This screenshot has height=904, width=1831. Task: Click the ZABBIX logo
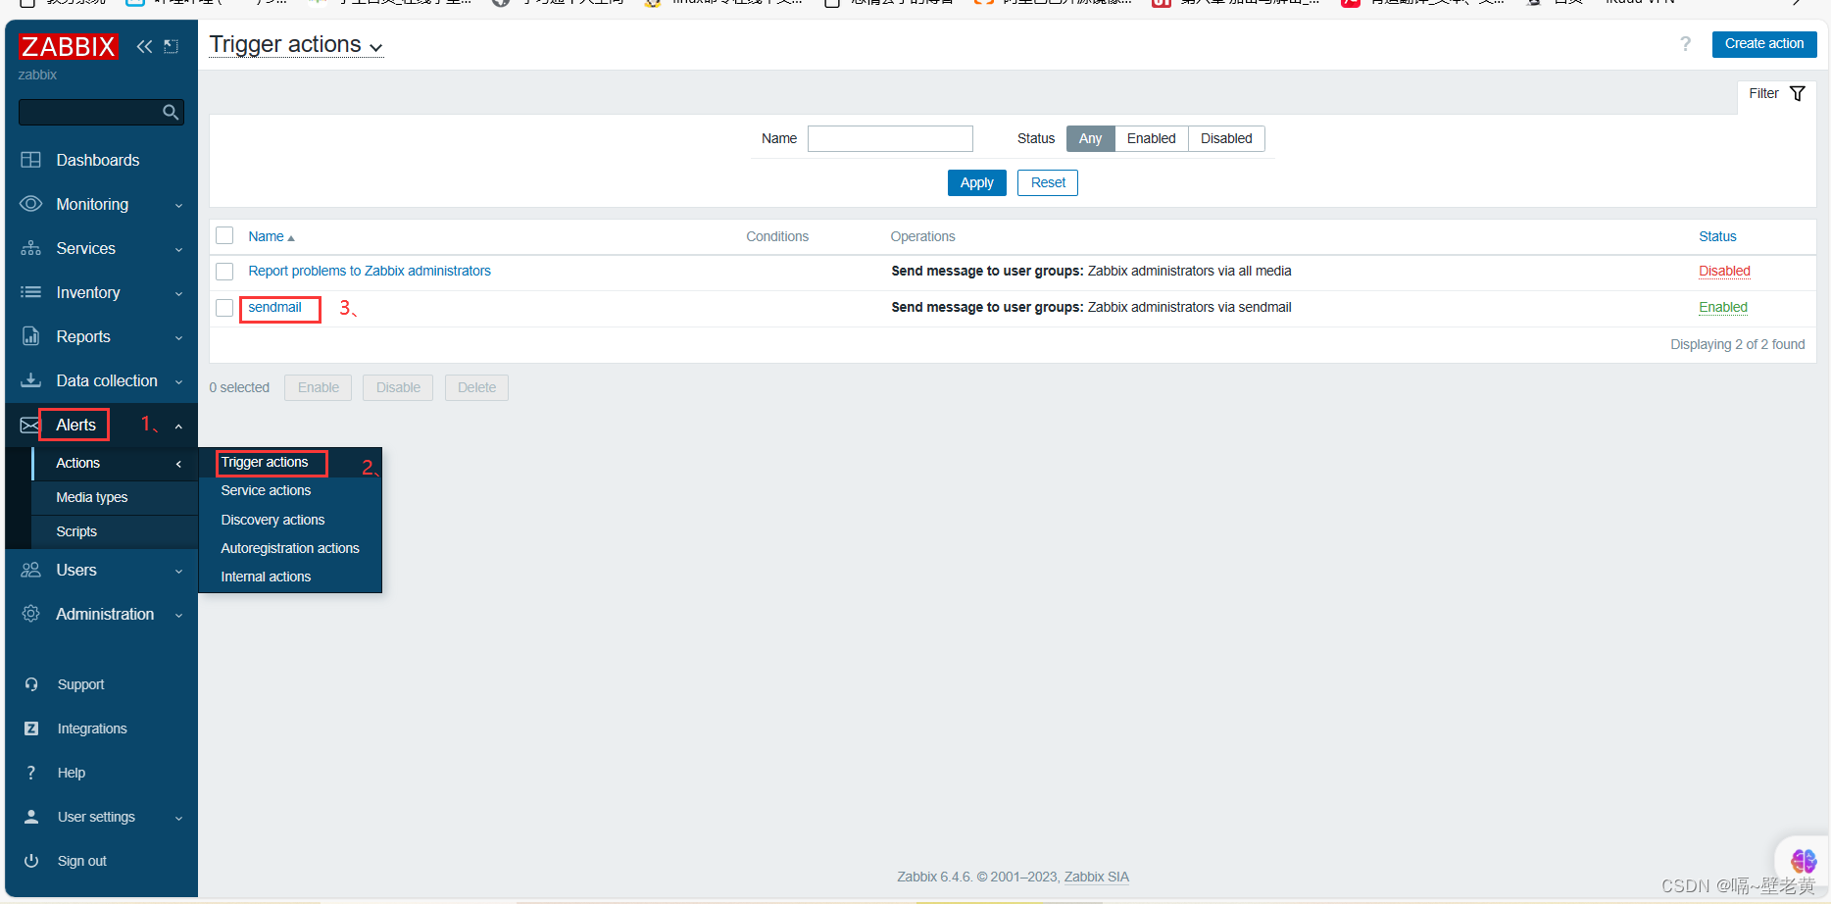[69, 46]
